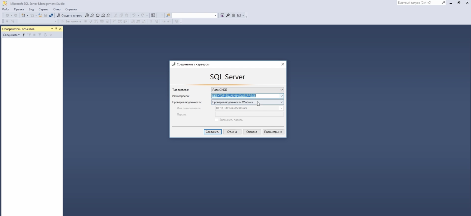Open the available databases combo box
The image size is (471, 216).
click(x=37, y=21)
